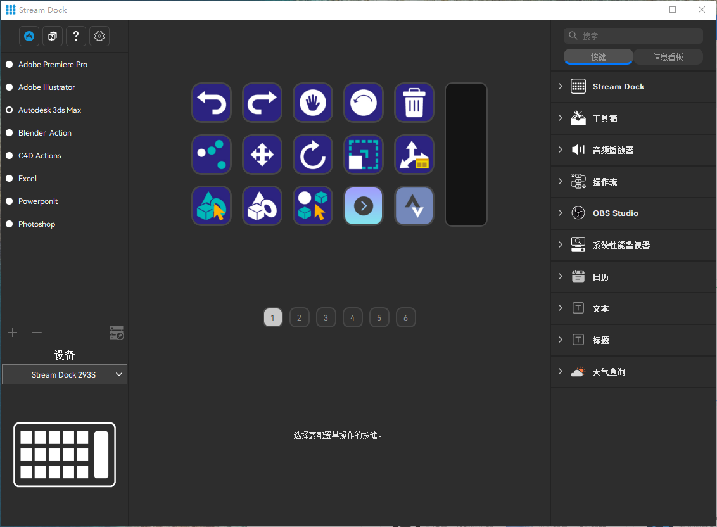Click the axis arrows placement key

click(x=414, y=155)
